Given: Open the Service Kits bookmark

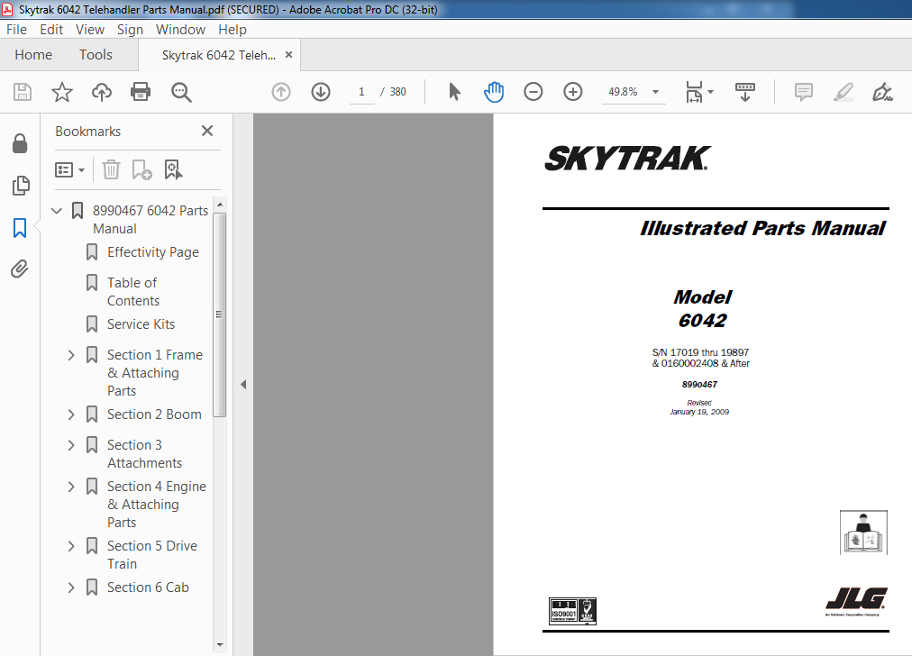Looking at the screenshot, I should point(141,323).
